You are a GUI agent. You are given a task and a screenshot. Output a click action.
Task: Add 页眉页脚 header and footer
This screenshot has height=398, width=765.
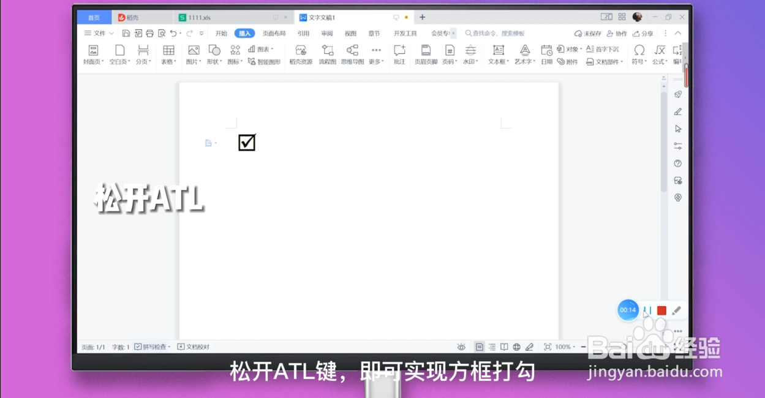(x=426, y=54)
